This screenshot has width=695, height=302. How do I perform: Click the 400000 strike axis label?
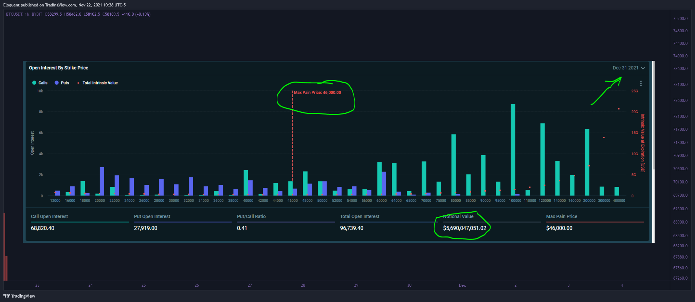coord(619,200)
